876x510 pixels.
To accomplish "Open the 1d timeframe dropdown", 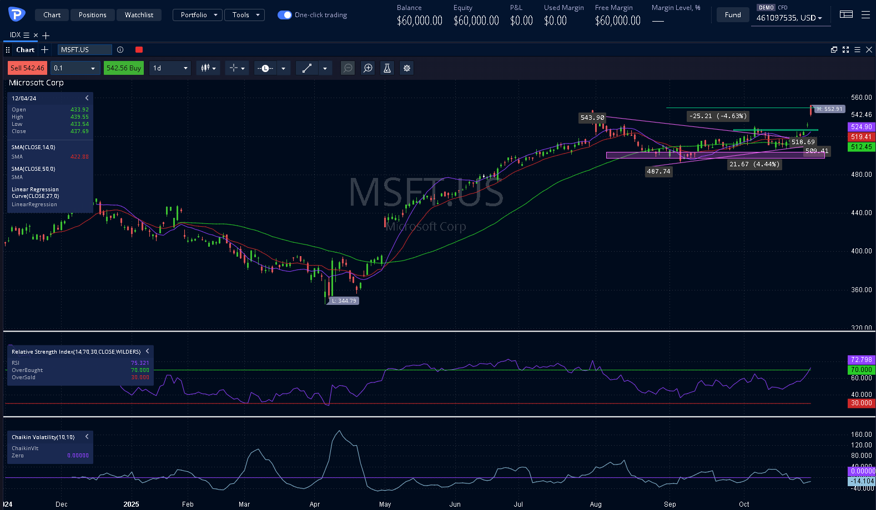I will 170,68.
